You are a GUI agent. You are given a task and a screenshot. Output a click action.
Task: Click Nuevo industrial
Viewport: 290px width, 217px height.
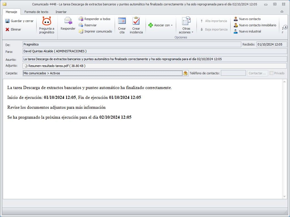tap(247, 31)
